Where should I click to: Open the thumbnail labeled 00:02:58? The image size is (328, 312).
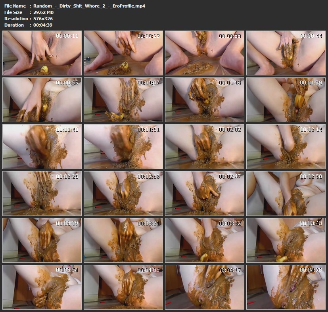[x=286, y=193]
